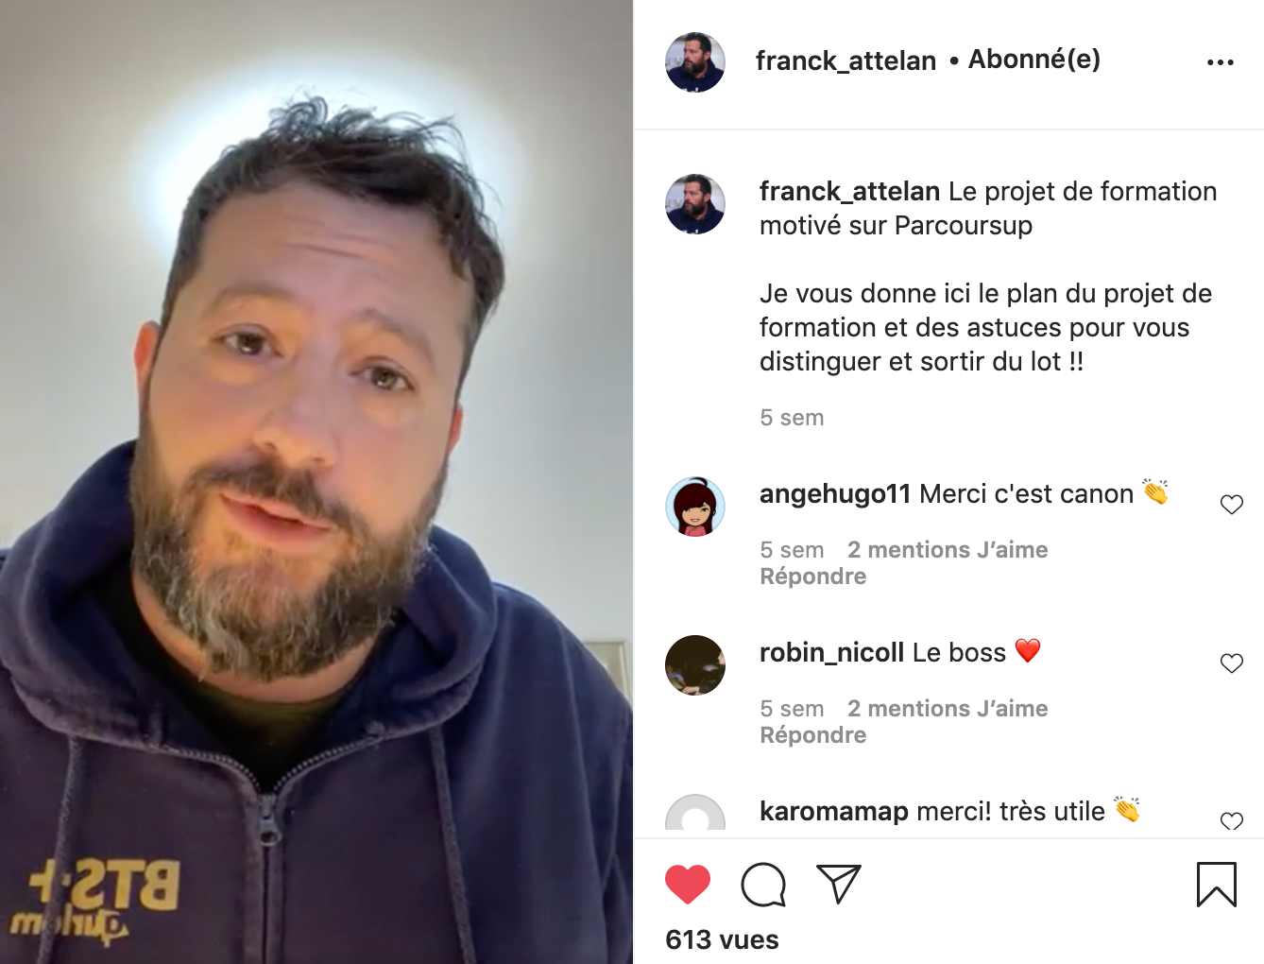Open robin_nicoll's avatar
1264x964 pixels.
695,665
